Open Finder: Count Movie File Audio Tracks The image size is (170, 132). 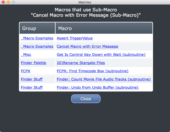pos(104,79)
